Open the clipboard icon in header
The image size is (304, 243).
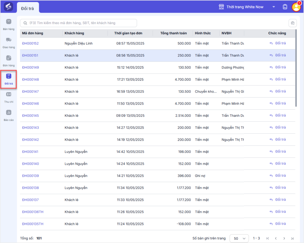pos(285,7)
